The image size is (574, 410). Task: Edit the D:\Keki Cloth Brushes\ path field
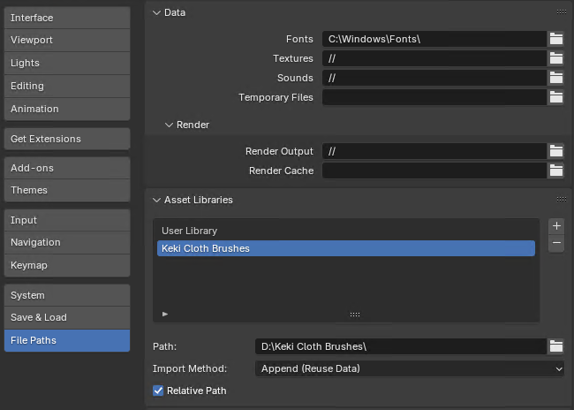(x=401, y=346)
